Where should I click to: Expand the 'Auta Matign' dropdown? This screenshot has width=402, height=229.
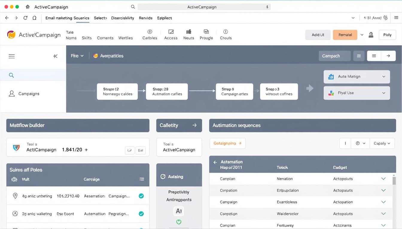pos(384,77)
